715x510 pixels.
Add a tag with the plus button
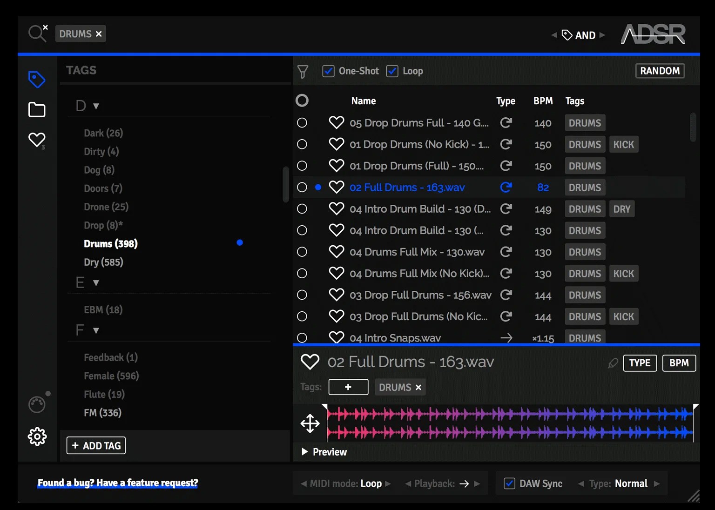(x=348, y=387)
